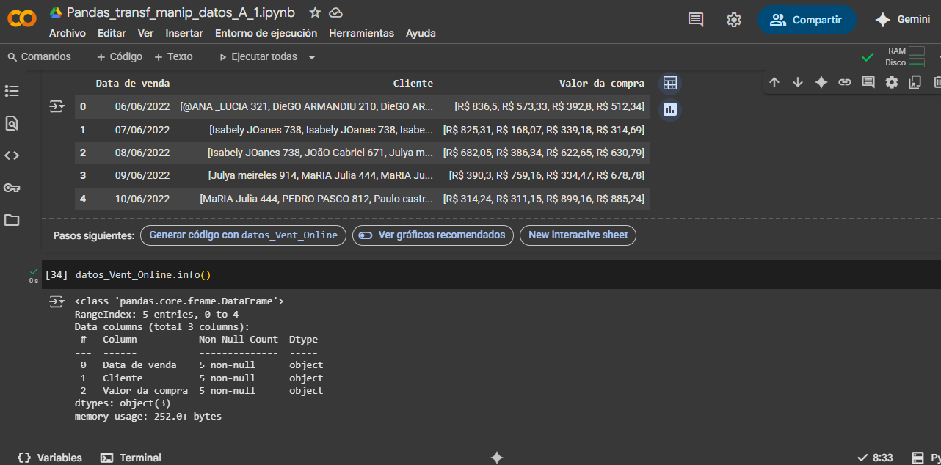Click Ver gráficos recomendados button
Viewport: 941px width, 465px height.
pyautogui.click(x=433, y=235)
